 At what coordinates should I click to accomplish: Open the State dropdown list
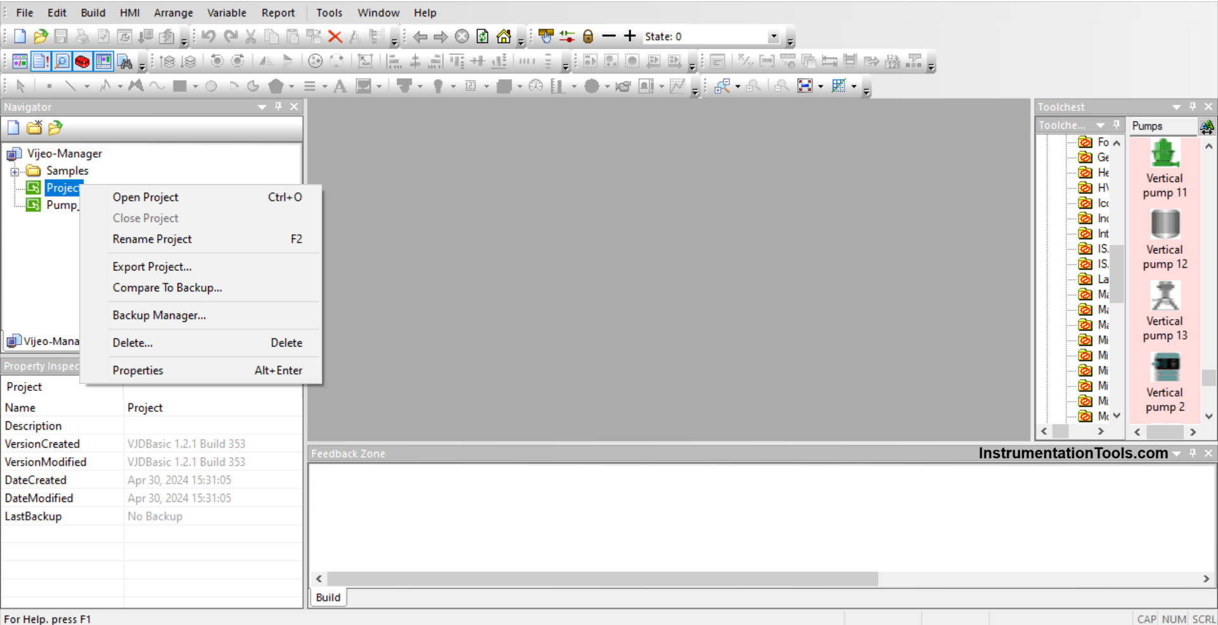[x=773, y=37]
